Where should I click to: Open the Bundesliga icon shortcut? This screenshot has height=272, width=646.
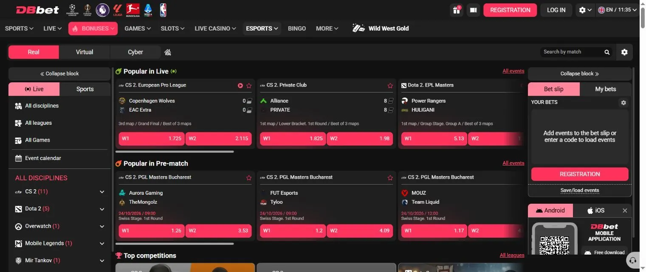pyautogui.click(x=133, y=10)
